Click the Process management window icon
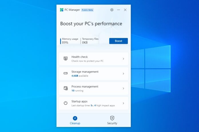 coord(65,88)
